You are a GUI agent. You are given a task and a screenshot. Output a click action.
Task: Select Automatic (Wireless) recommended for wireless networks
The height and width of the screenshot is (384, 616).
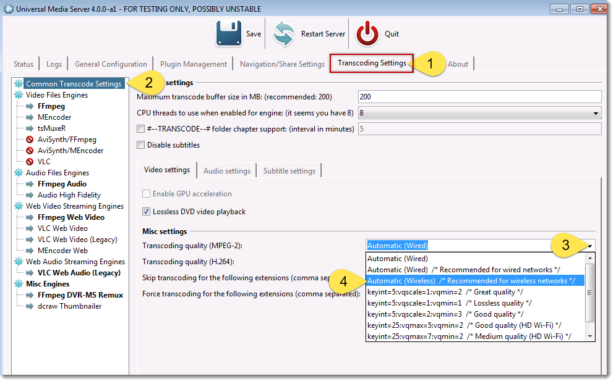[475, 281]
